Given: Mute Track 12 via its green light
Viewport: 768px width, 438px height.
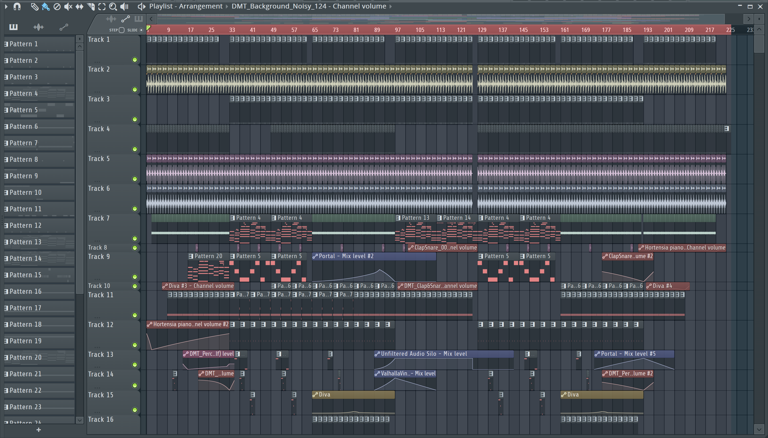Looking at the screenshot, I should point(135,345).
